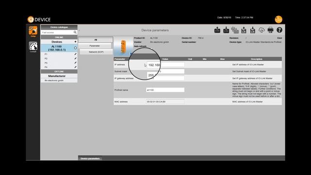311x175 pixels.
Task: Edit port P2 with its pencil icon
Action: pos(75,58)
